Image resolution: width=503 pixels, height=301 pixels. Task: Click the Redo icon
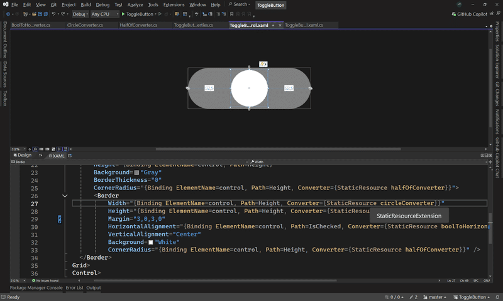[x=64, y=14]
